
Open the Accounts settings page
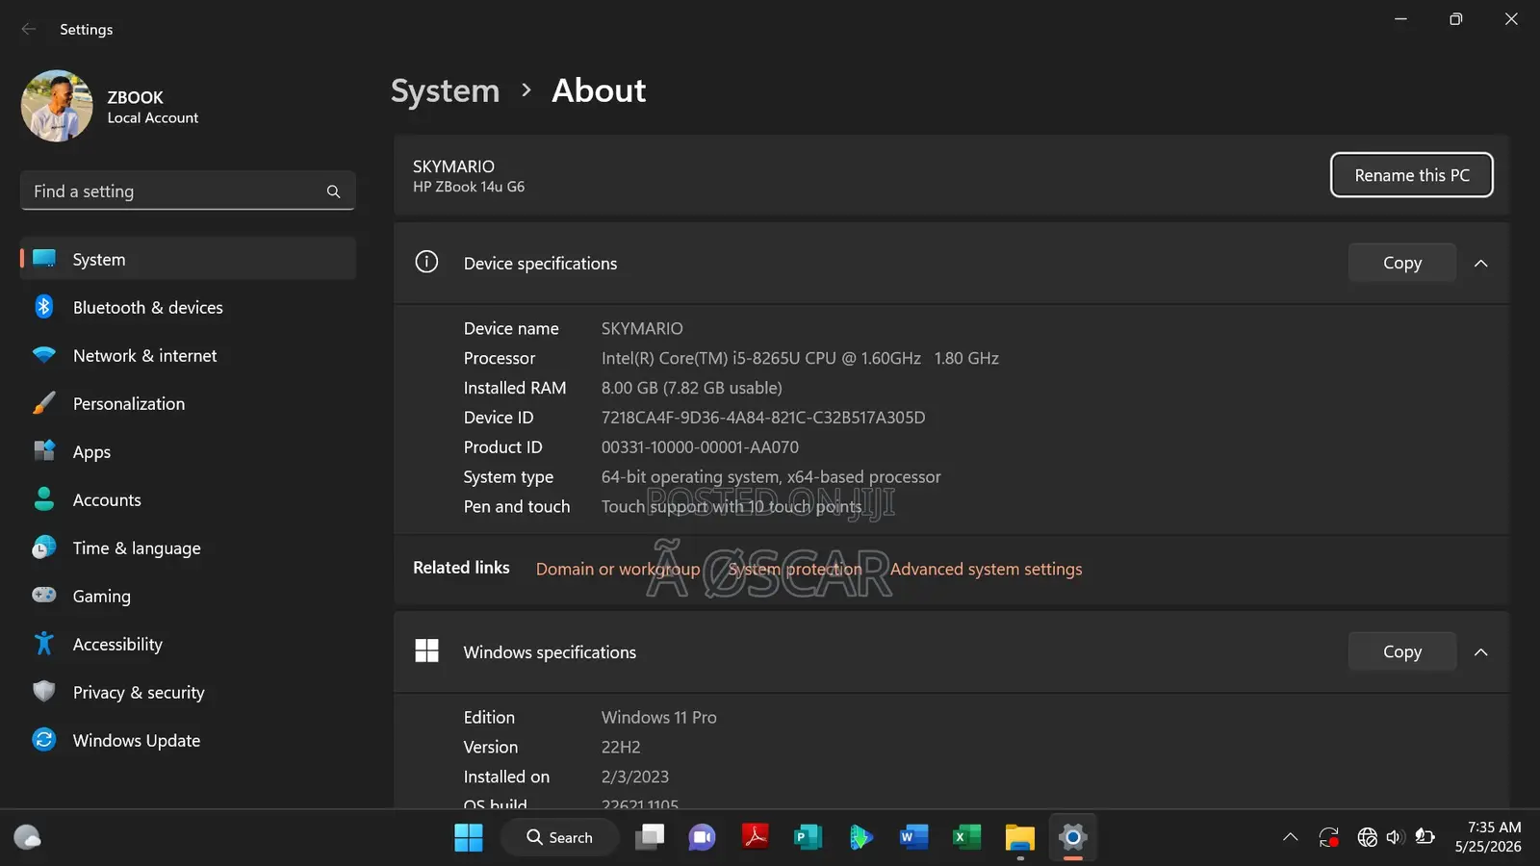[188, 499]
